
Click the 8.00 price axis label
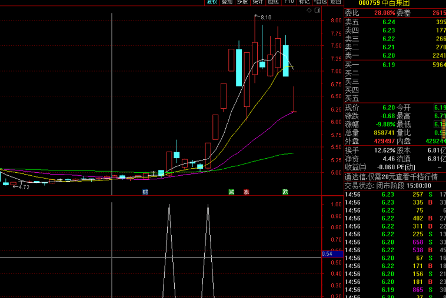click(x=336, y=21)
